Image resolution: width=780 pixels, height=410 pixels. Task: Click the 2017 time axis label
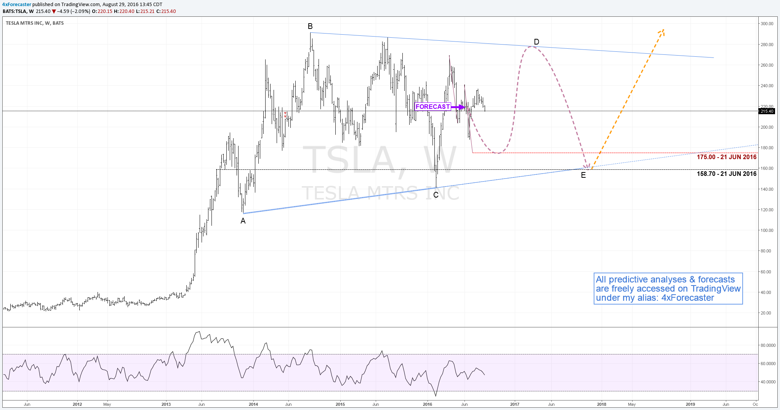(x=515, y=404)
